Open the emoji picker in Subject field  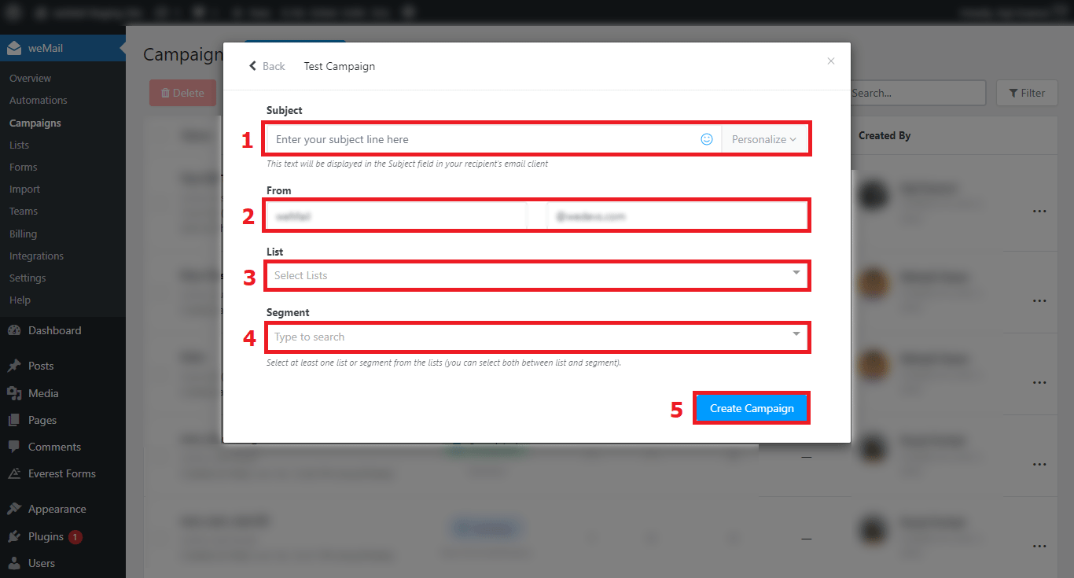point(706,138)
